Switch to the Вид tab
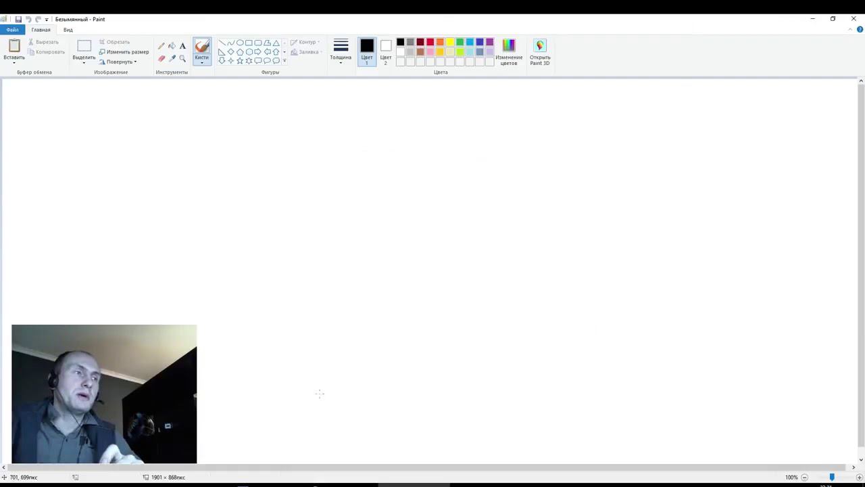 pyautogui.click(x=68, y=30)
